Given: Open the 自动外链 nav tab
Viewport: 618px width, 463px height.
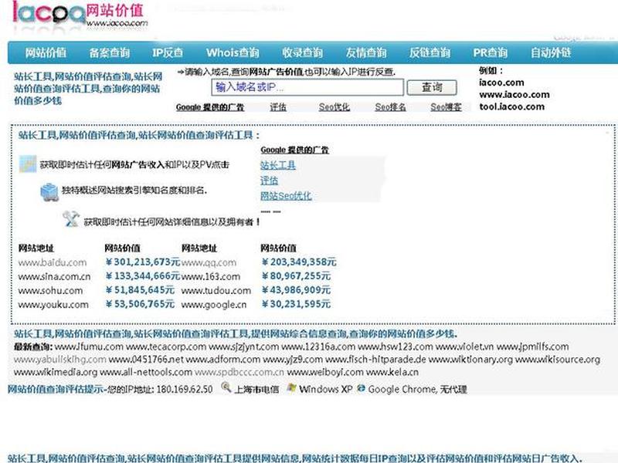Looking at the screenshot, I should [551, 52].
